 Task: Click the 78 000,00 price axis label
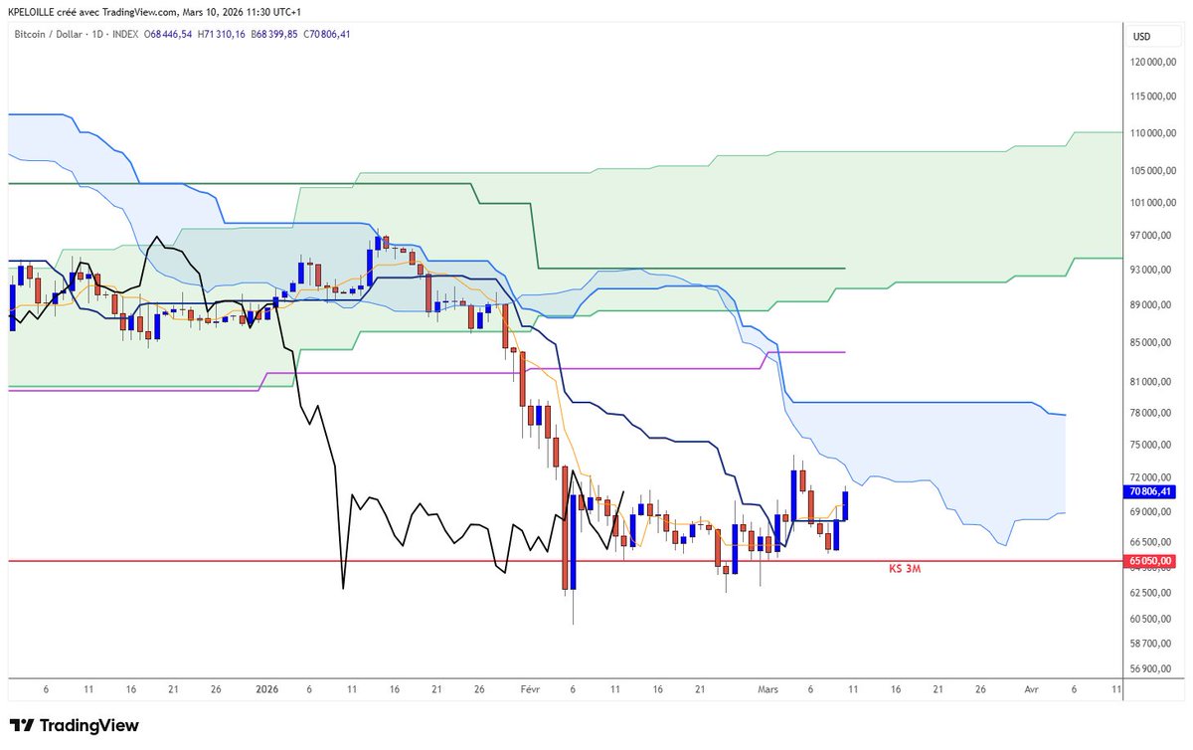click(x=1151, y=413)
